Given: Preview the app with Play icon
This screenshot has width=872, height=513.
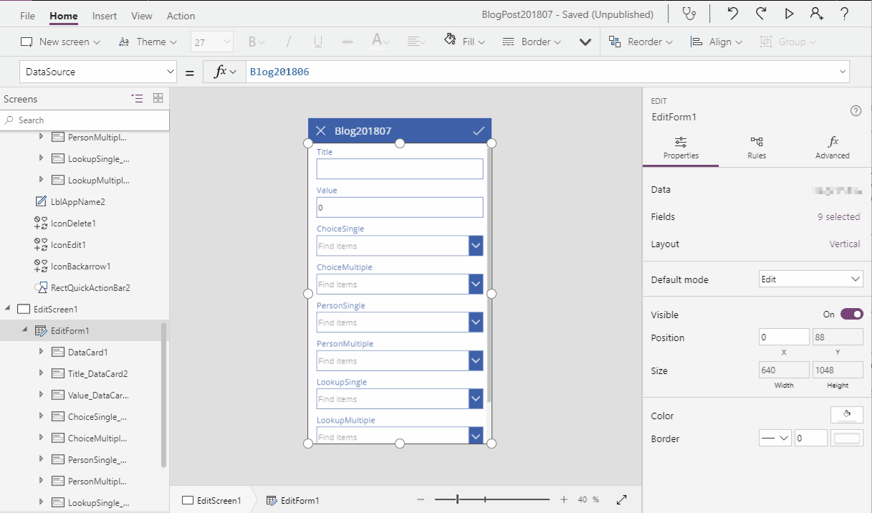Looking at the screenshot, I should point(789,14).
